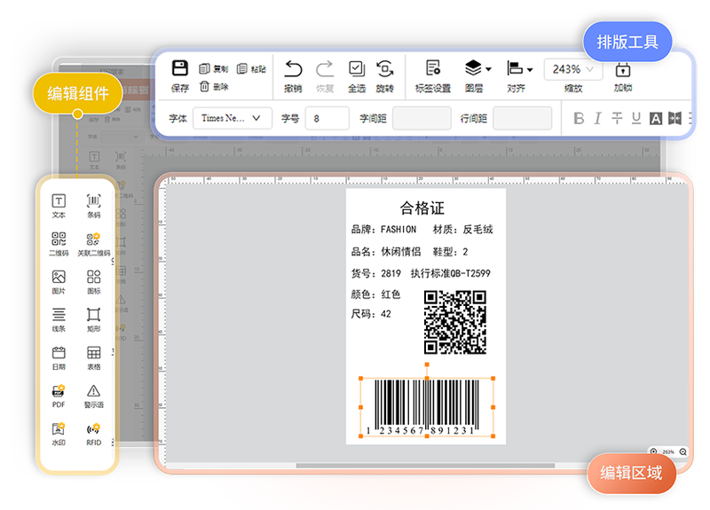Select the 品牌: FASHION text
Viewport: 710px width, 510px height.
coord(383,230)
